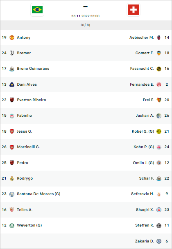Click Liverpool crest next to Fabinho
172x249 pixels.
coord(12,116)
